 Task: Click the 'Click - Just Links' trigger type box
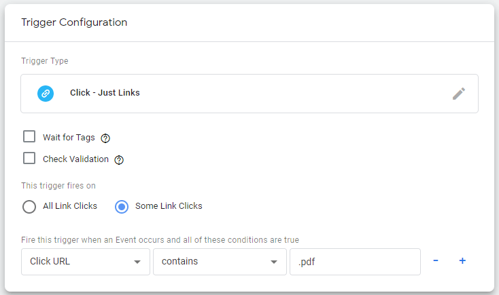[249, 94]
